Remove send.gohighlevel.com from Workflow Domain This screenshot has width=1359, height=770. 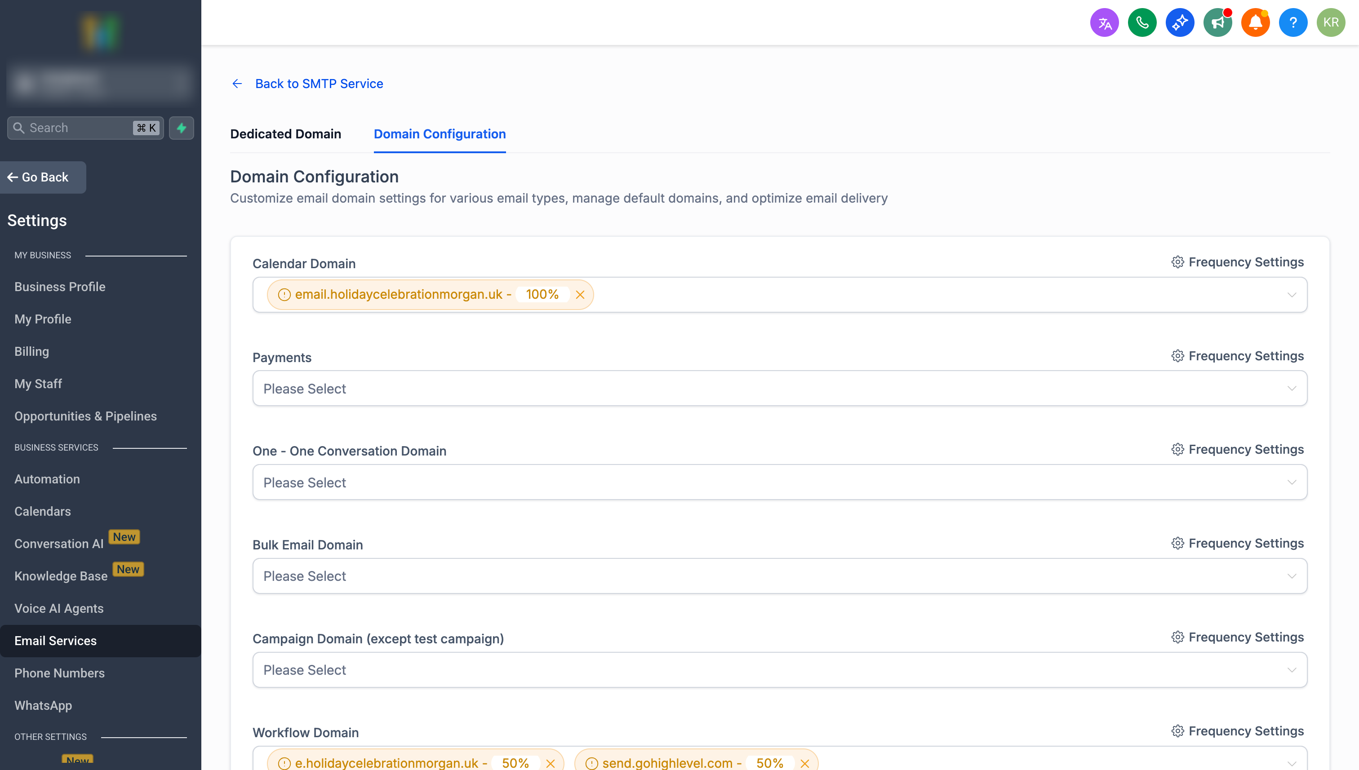(x=804, y=763)
